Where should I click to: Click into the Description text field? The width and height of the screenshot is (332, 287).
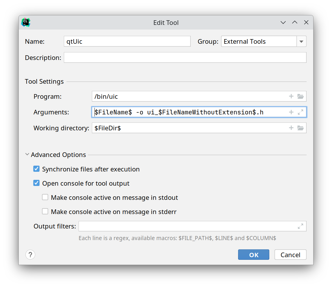click(x=185, y=58)
